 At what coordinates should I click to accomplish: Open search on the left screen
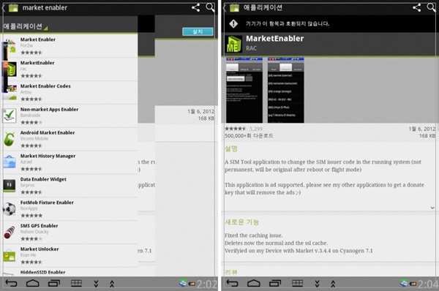[x=210, y=7]
